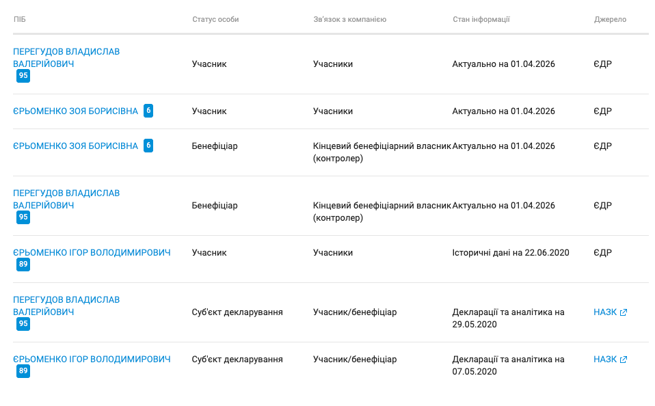Open Єрьоменко Ігор link in historical 22.06.2020 row

pos(92,252)
